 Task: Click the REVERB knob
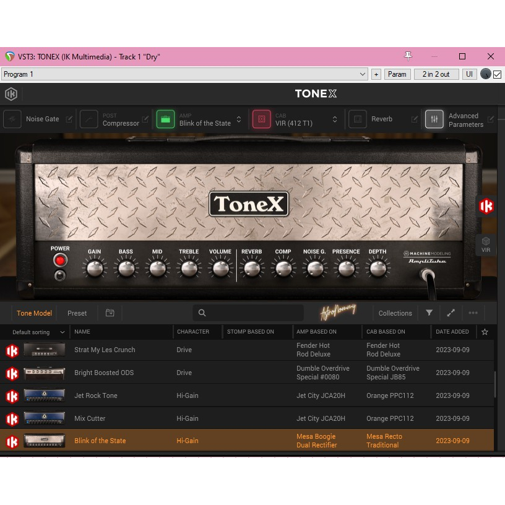pyautogui.click(x=251, y=269)
